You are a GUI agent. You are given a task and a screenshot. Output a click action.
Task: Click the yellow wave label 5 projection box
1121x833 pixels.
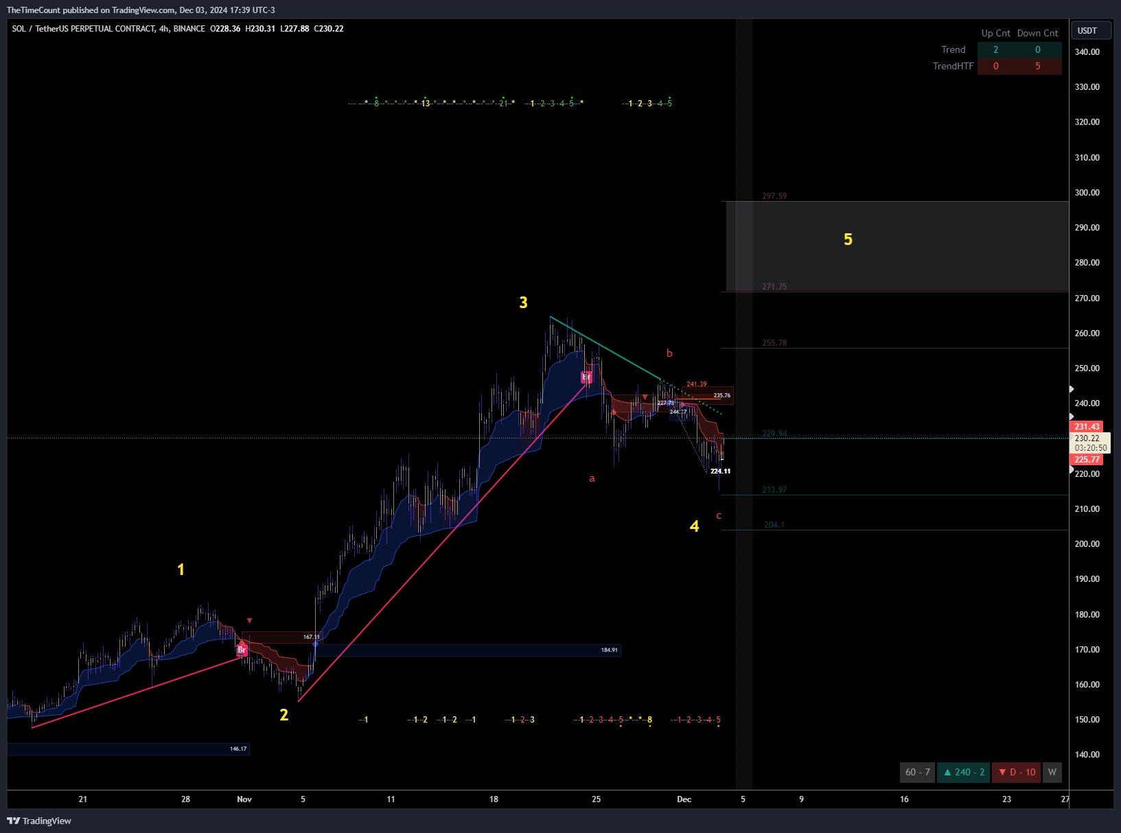pos(848,239)
